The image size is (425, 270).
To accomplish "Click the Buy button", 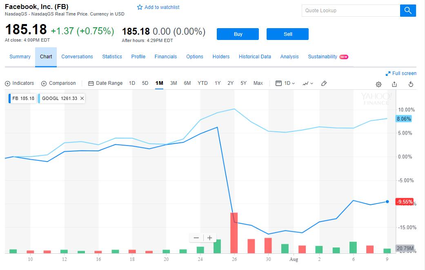I will (238, 34).
